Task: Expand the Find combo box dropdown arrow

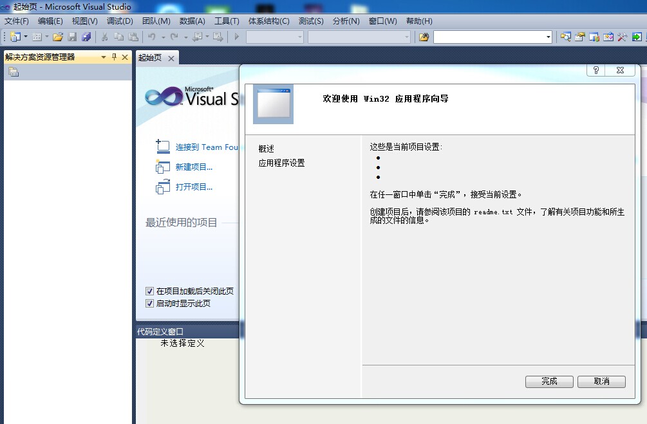Action: point(549,37)
